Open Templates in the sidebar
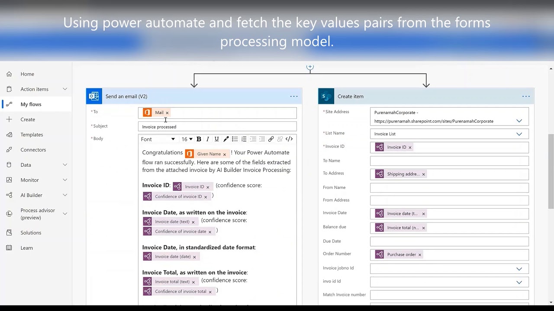 32,134
